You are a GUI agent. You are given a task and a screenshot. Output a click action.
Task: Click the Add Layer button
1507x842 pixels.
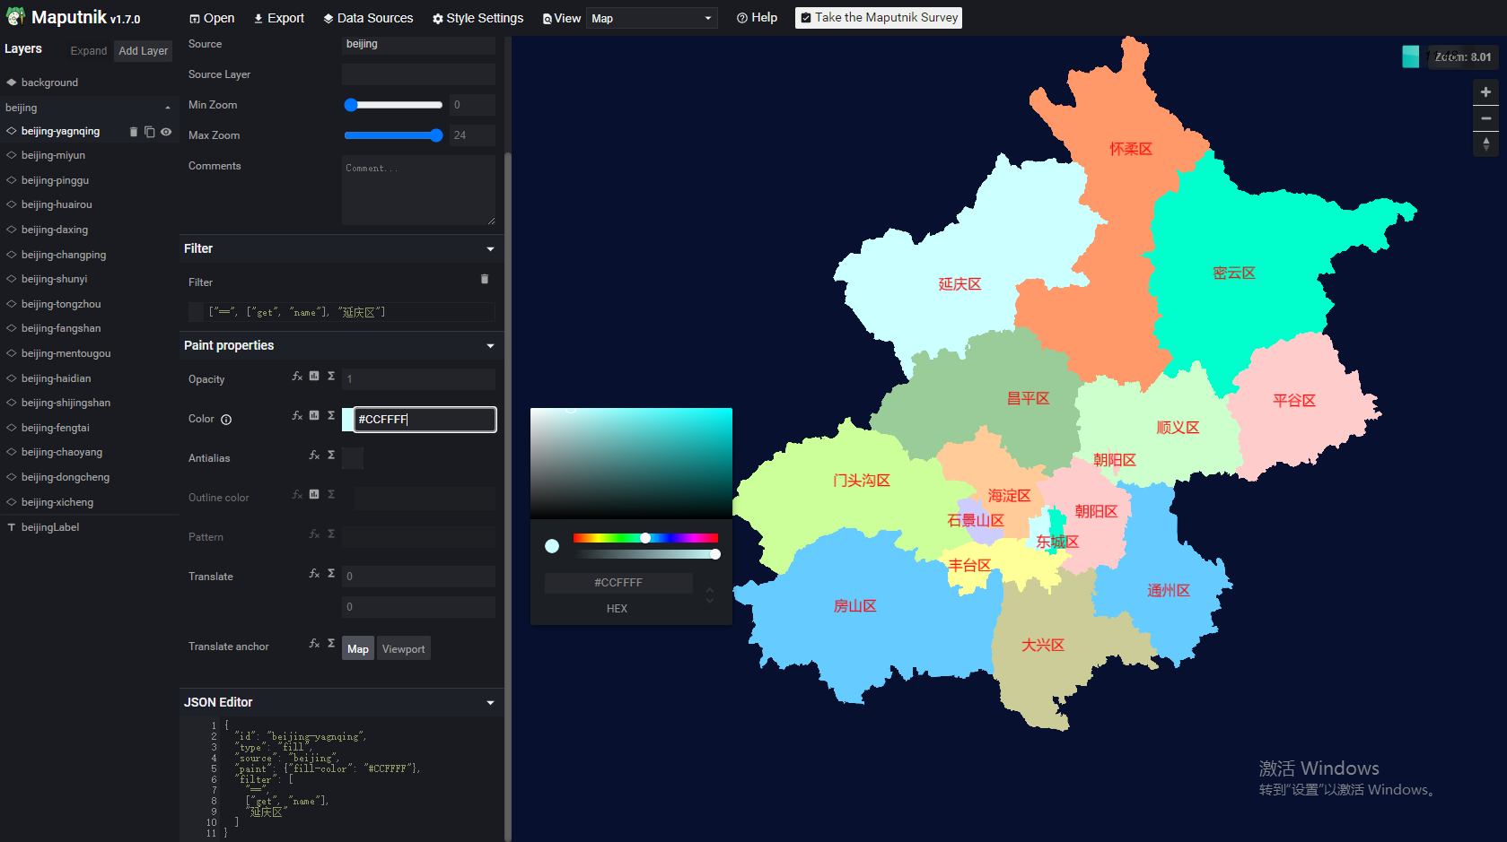click(142, 50)
